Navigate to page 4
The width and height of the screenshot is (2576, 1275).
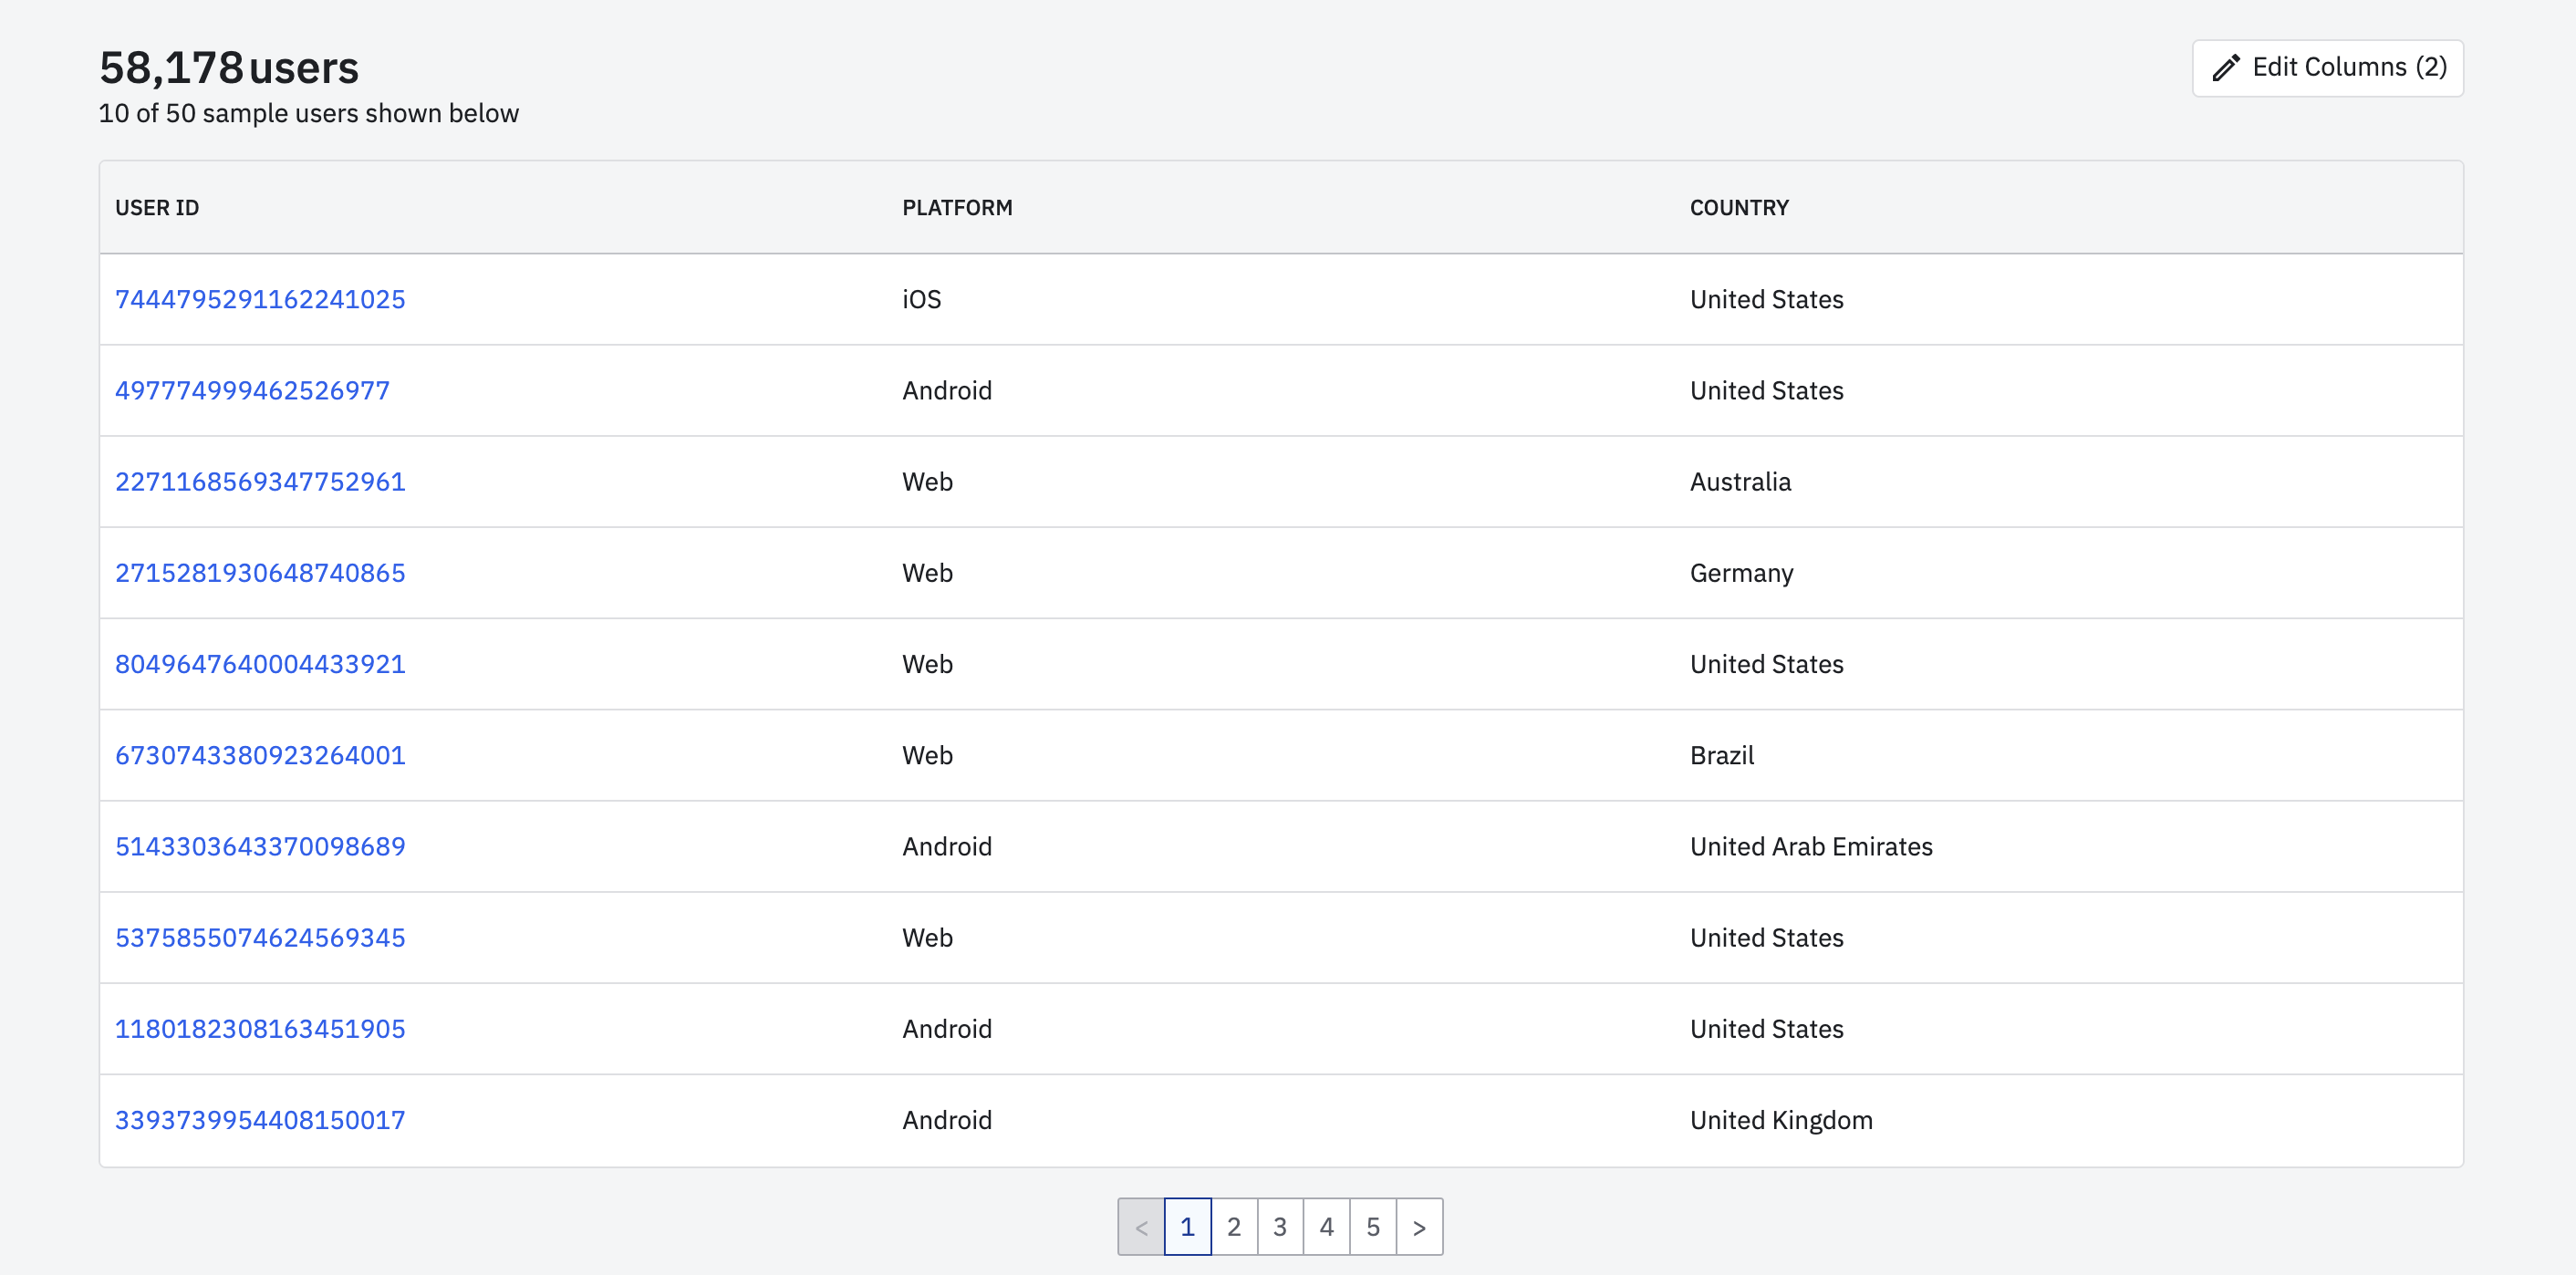1326,1227
